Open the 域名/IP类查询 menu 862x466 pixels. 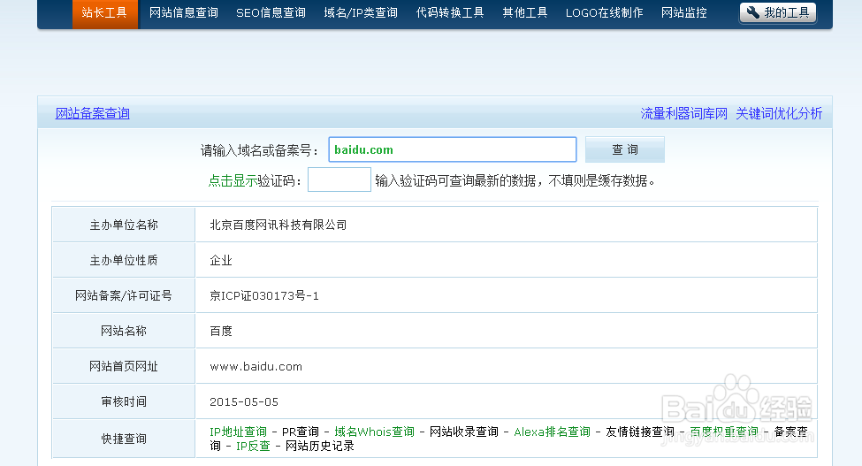pos(361,12)
